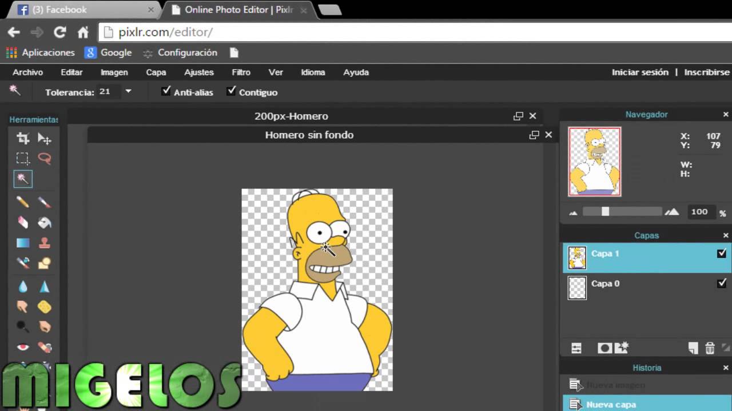This screenshot has height=411, width=732.
Task: Zoom in with large mountain icon
Action: coord(672,212)
